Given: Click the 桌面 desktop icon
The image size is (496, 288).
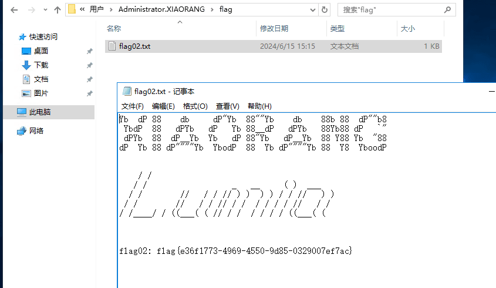Looking at the screenshot, I should click(x=26, y=51).
